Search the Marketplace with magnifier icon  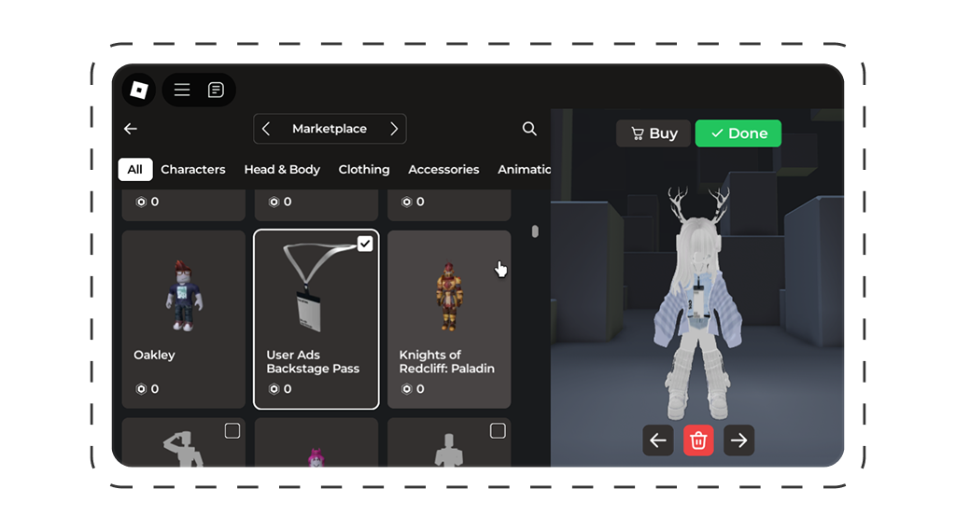click(529, 129)
